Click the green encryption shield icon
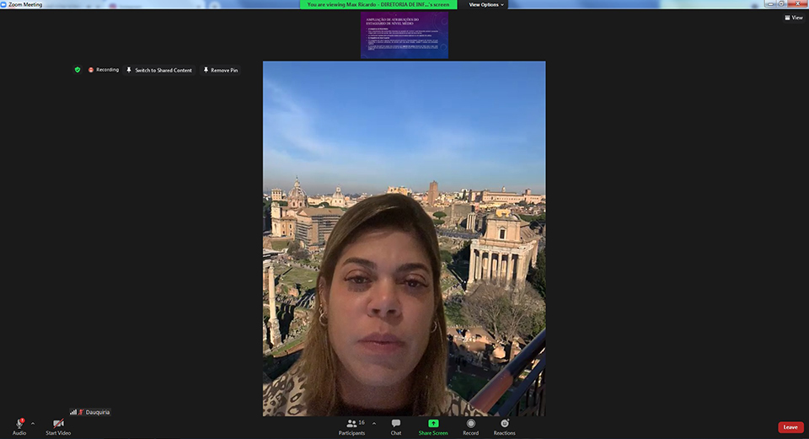 click(78, 70)
